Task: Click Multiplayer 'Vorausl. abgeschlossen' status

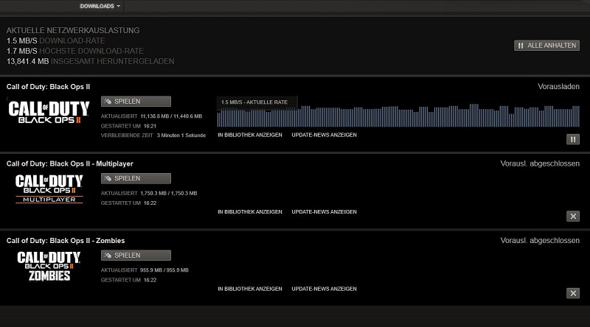Action: (540, 164)
